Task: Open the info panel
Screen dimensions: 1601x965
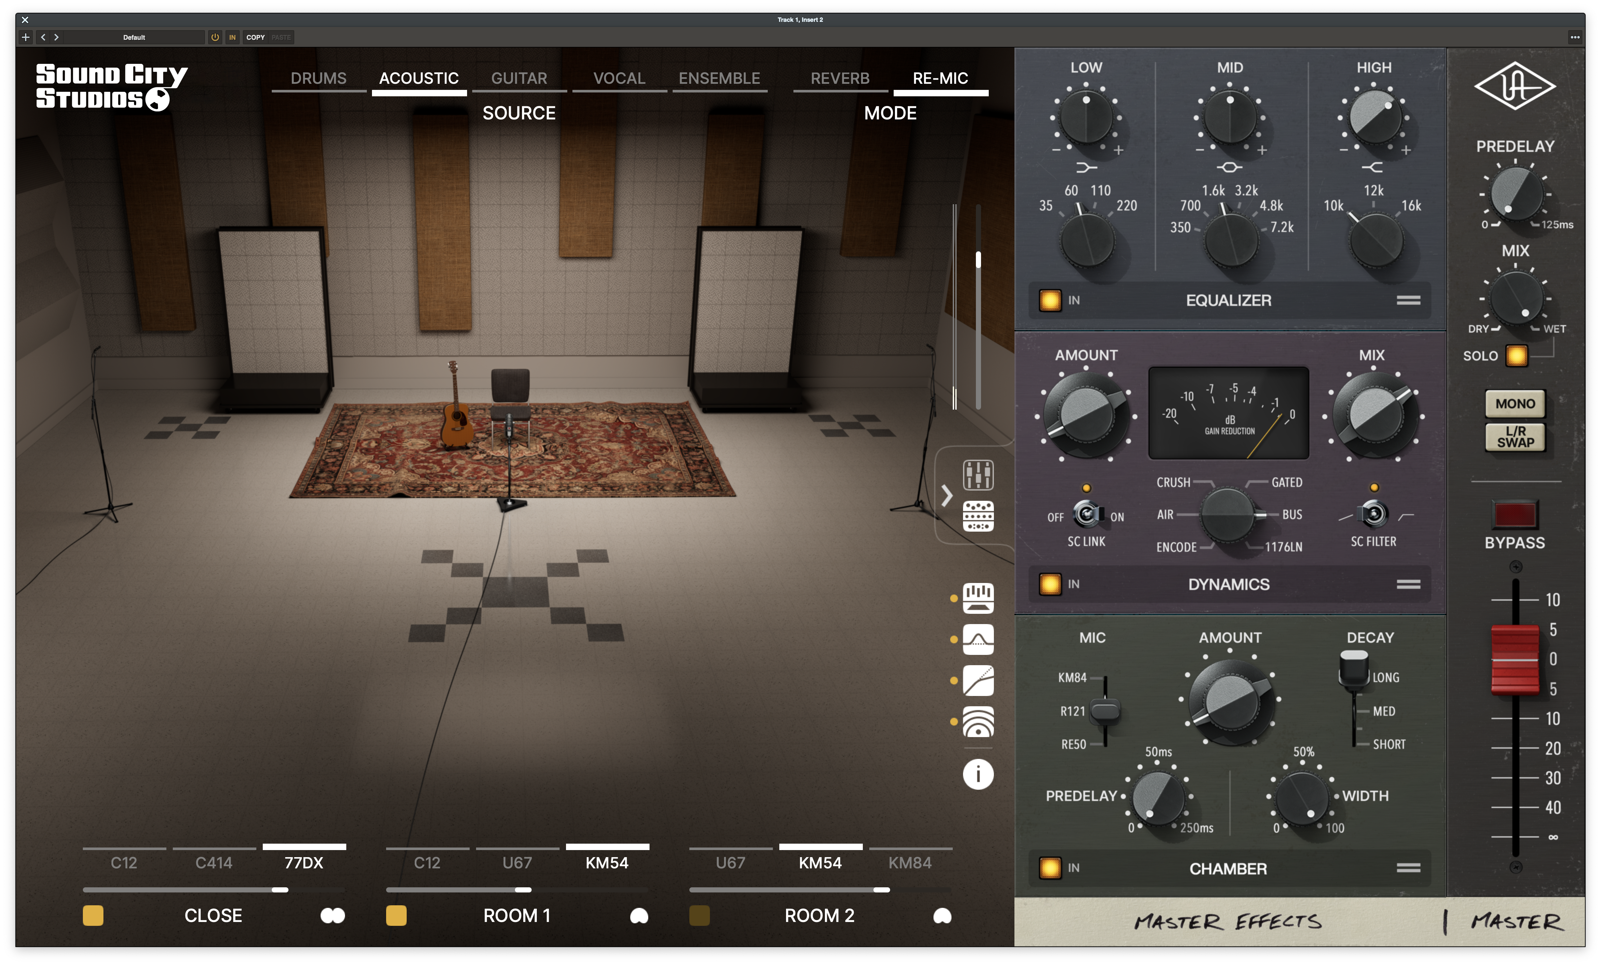Action: pos(978,773)
